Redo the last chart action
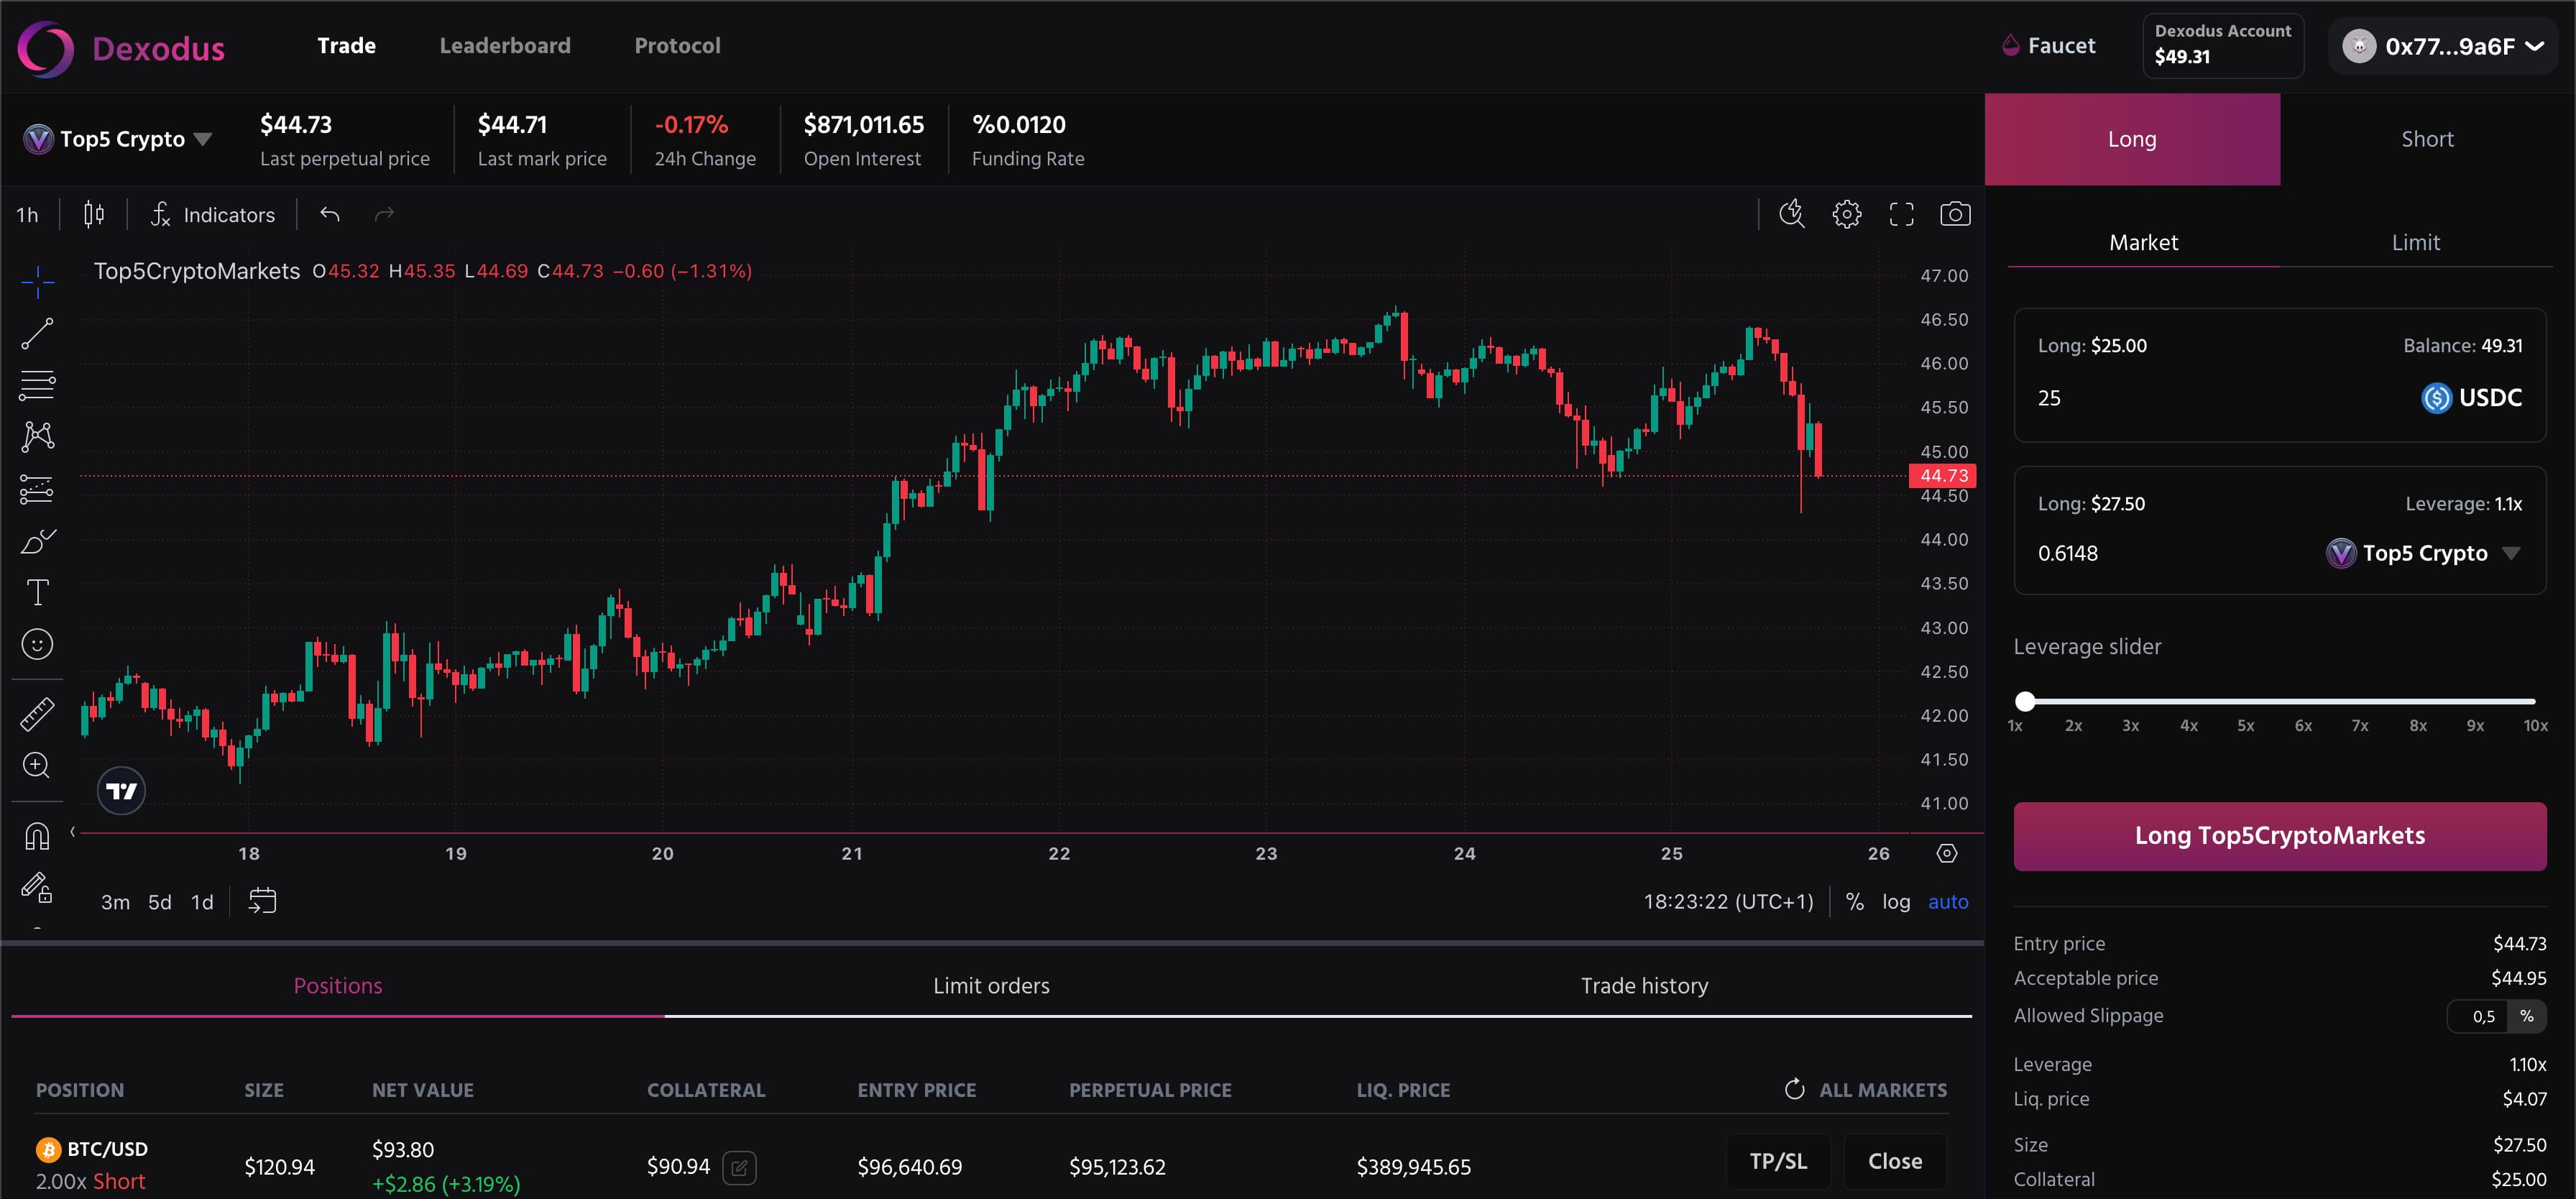The height and width of the screenshot is (1199, 2576). tap(384, 214)
